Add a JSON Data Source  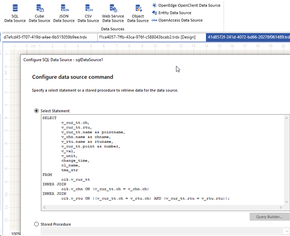tap(64, 13)
